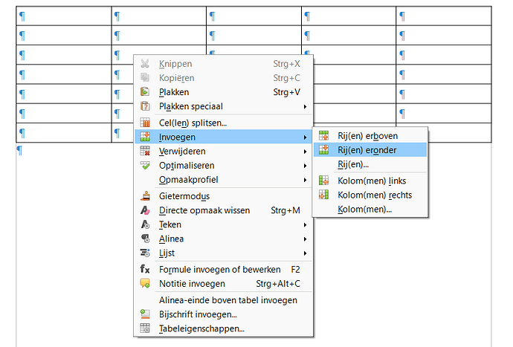Image resolution: width=513 pixels, height=347 pixels.
Task: Click the Strg+Alt+C shortcut text
Action: (x=278, y=284)
